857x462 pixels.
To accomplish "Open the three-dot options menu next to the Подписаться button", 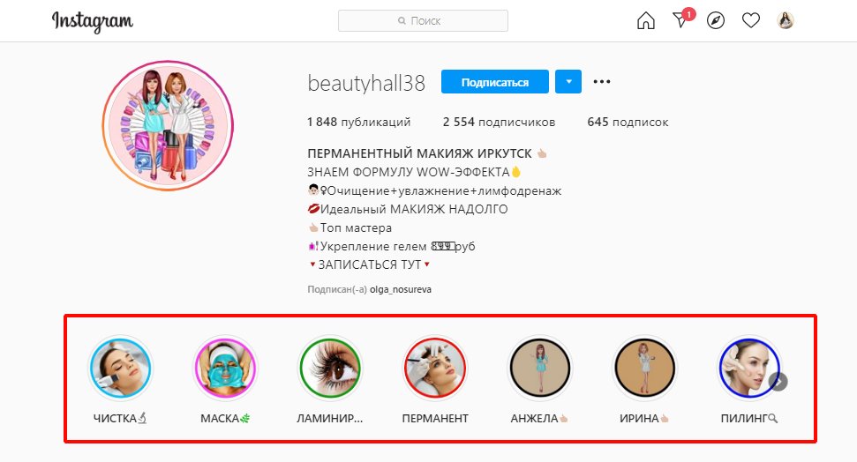I will click(x=602, y=82).
